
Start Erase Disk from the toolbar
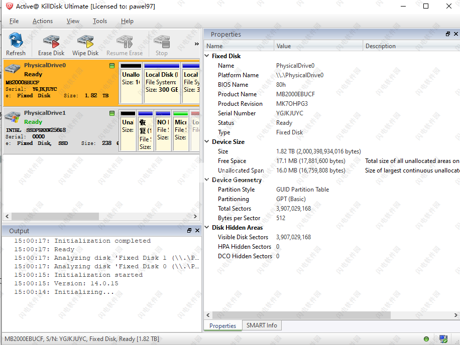tap(51, 44)
